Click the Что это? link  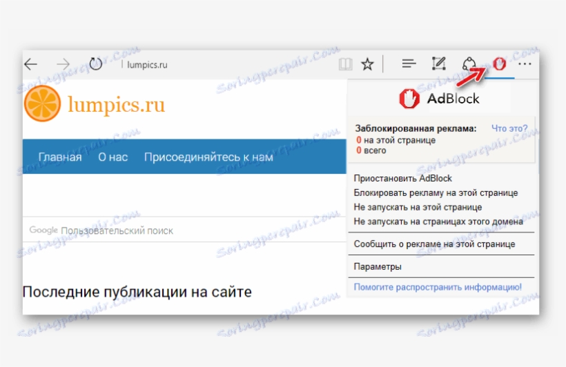(x=509, y=128)
